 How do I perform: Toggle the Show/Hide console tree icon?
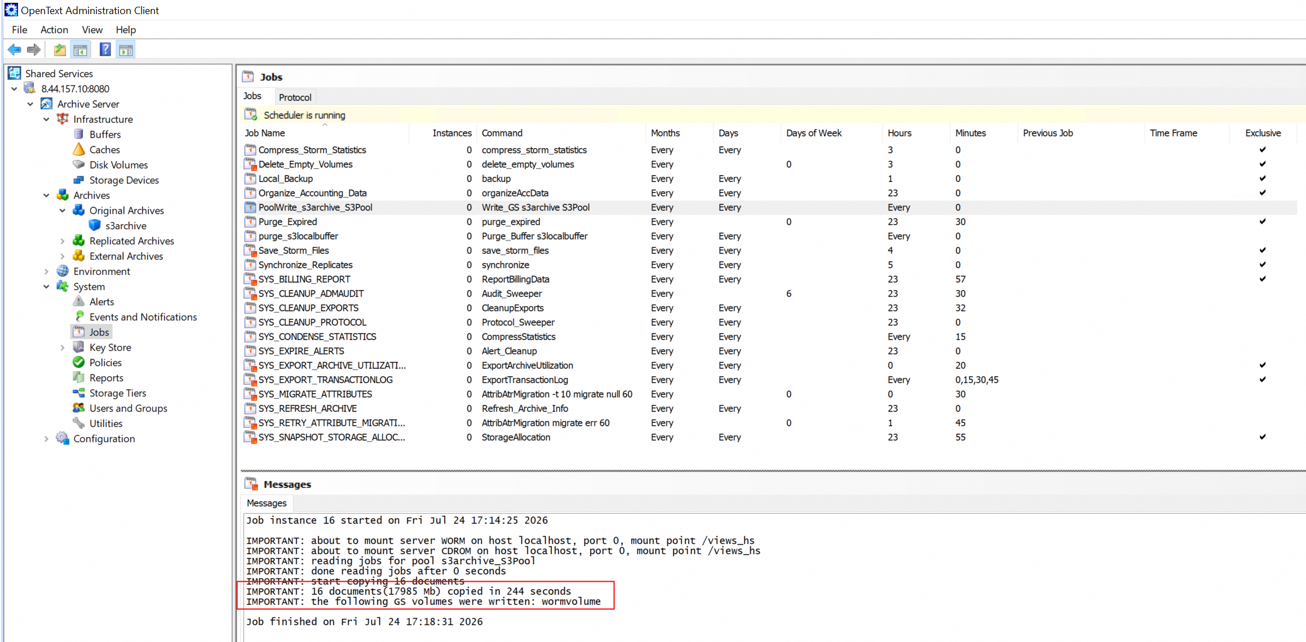click(81, 50)
